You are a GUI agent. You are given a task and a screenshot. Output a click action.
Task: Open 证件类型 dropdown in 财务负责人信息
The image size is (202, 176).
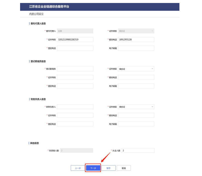coord(136,107)
